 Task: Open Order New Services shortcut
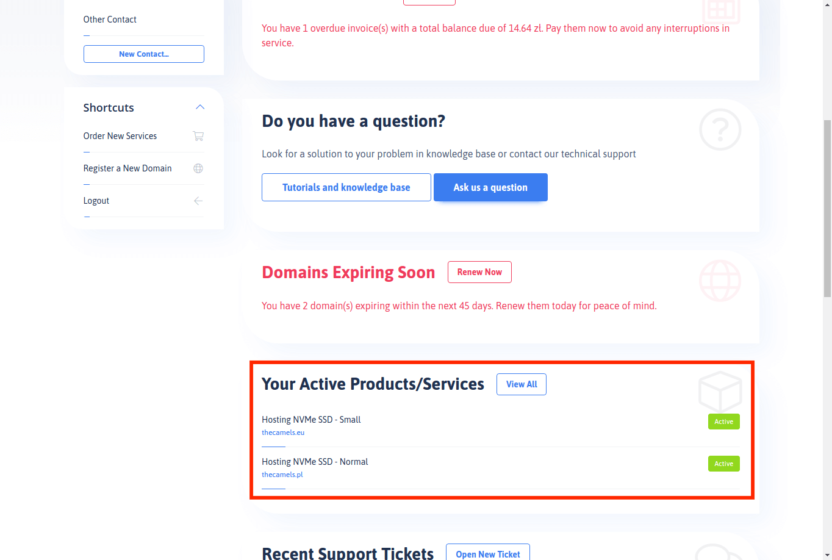120,136
